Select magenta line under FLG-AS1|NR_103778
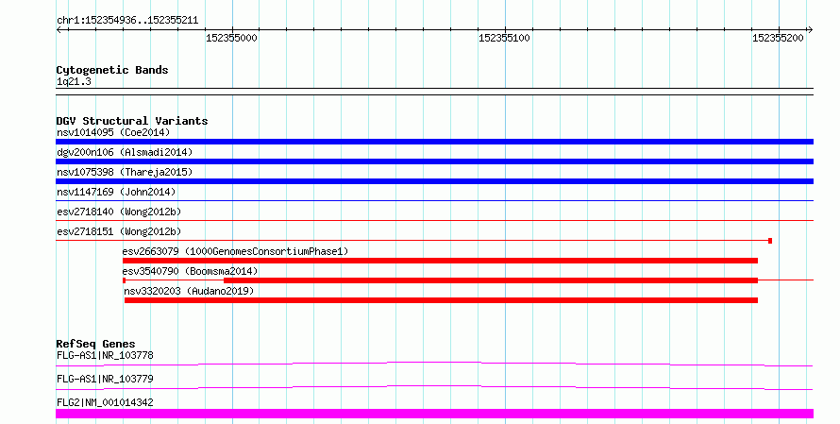Screen dimensions: 840x424 click(434, 364)
